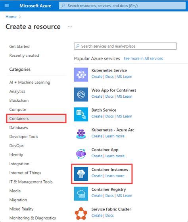Image resolution: width=188 pixels, height=222 pixels.
Task: Open the Get Started section
Action: pyautogui.click(x=19, y=46)
